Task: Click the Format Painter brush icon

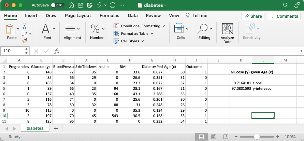Action: coord(25,41)
